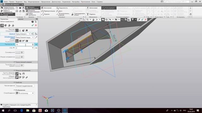Image resolution: width=202 pixels, height=113 pixels.
Task: Click Направляющий объект link label
Action: pyautogui.click(x=10, y=37)
